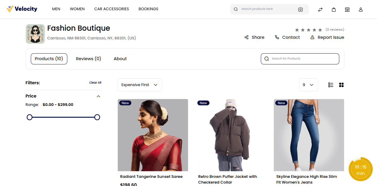Viewport: 377px width, 186px height.
Task: Open the shopping bag cart icon
Action: 334,10
